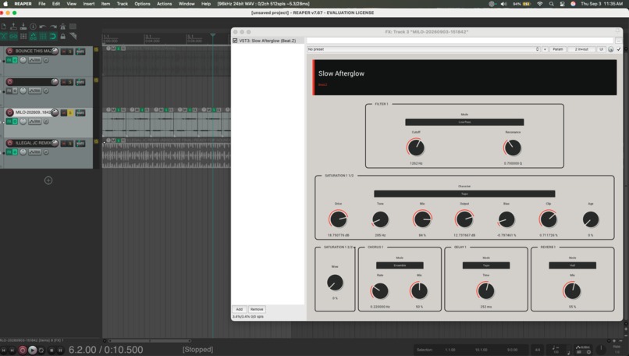Click the Filter 1 Cutoff knob
629x356 pixels.
[416, 148]
